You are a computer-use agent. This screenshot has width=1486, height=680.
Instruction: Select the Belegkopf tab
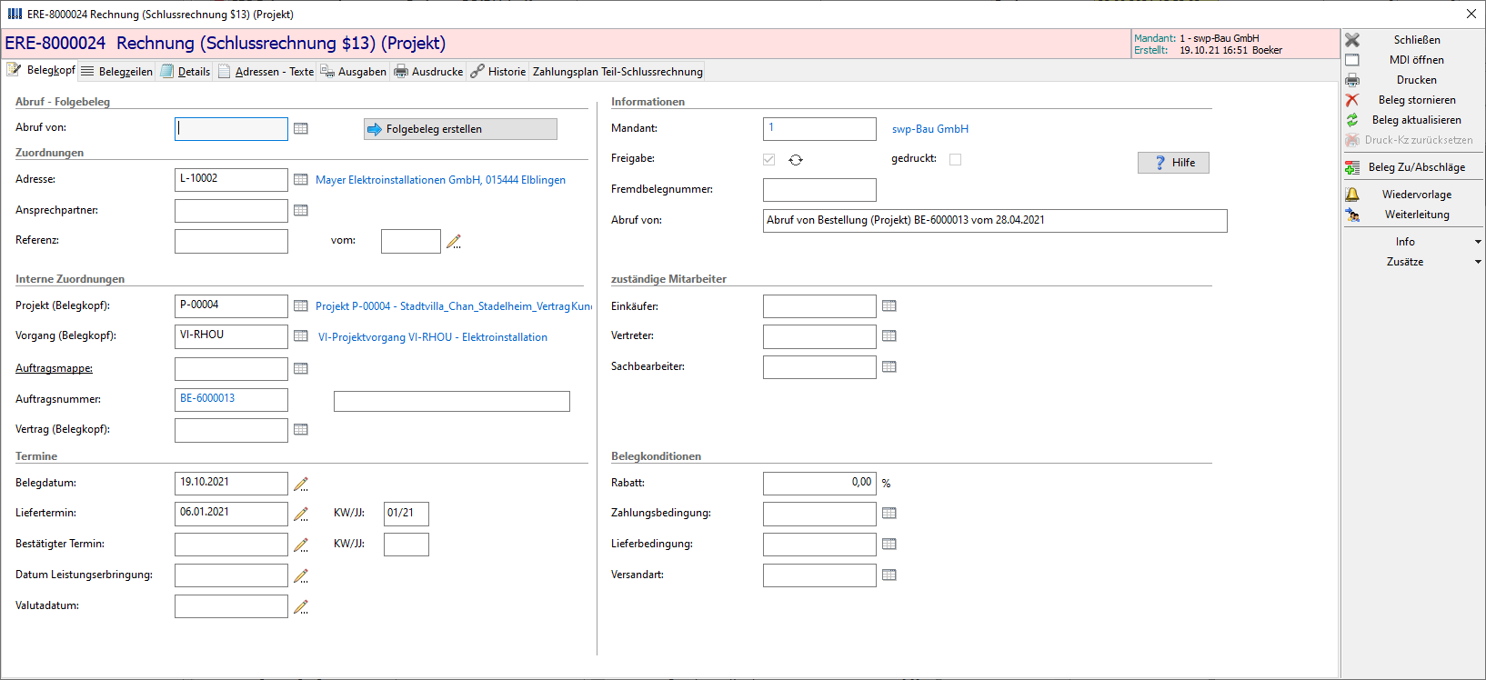pyautogui.click(x=41, y=70)
